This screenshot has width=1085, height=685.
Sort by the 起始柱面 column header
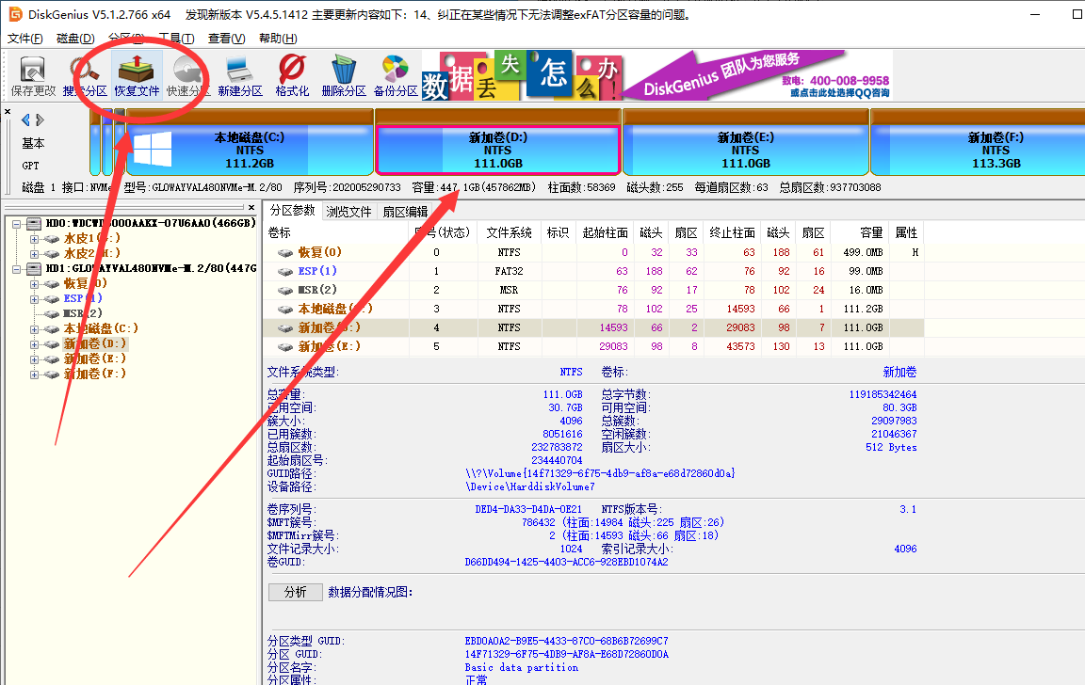[606, 233]
